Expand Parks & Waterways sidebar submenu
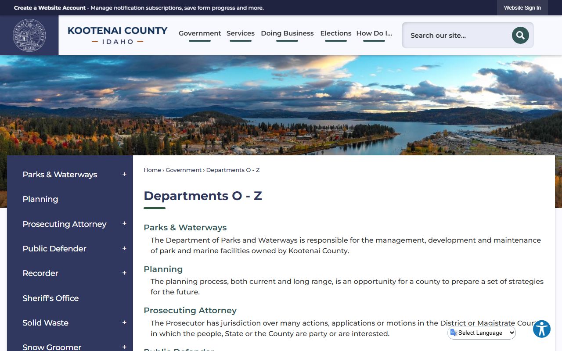The width and height of the screenshot is (562, 351). pyautogui.click(x=124, y=174)
